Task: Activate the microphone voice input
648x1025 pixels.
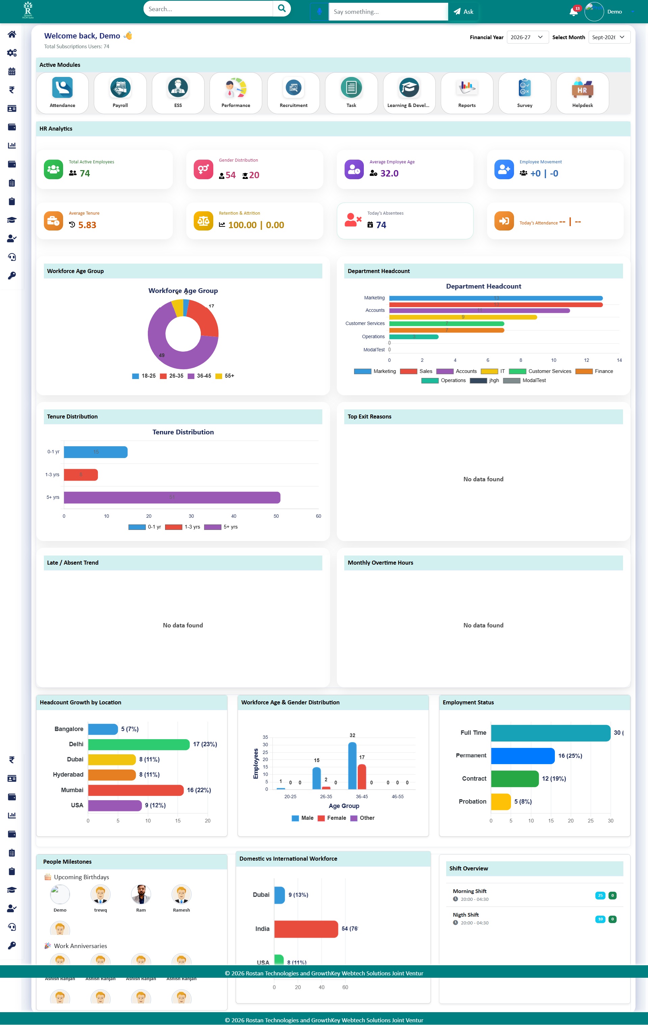Action: (319, 11)
